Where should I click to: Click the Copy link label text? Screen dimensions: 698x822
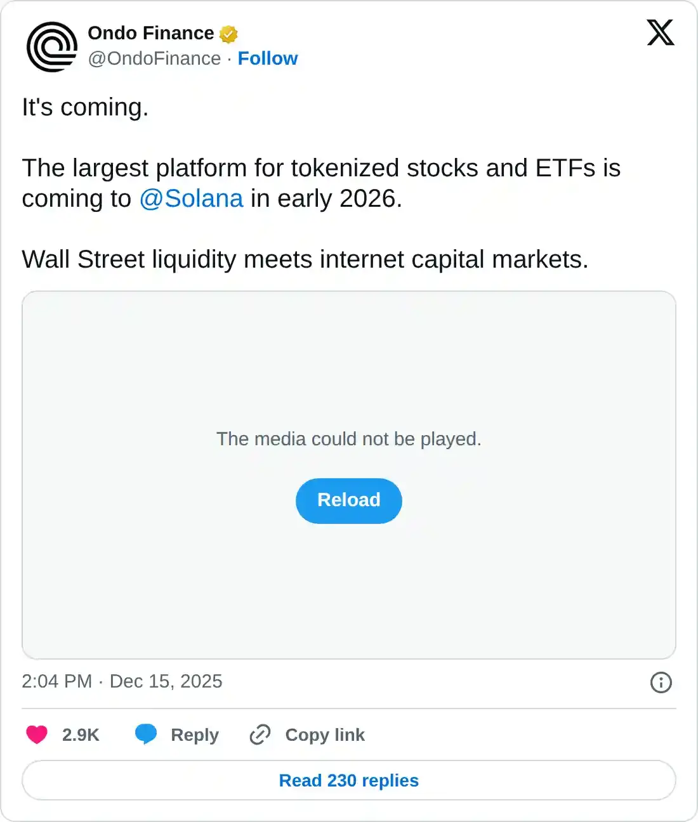tap(324, 734)
